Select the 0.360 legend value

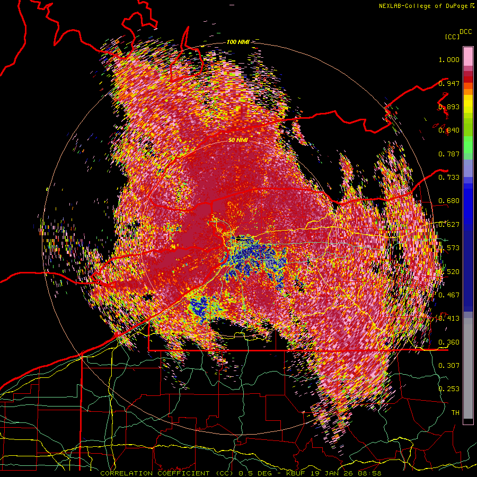[x=449, y=342]
